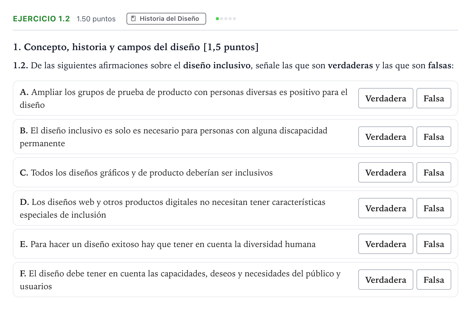Select statement B text about discapacidad permanente
The image size is (471, 310).
173,137
